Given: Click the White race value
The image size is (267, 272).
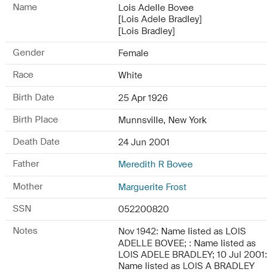Looking at the screenshot, I should tap(130, 75).
